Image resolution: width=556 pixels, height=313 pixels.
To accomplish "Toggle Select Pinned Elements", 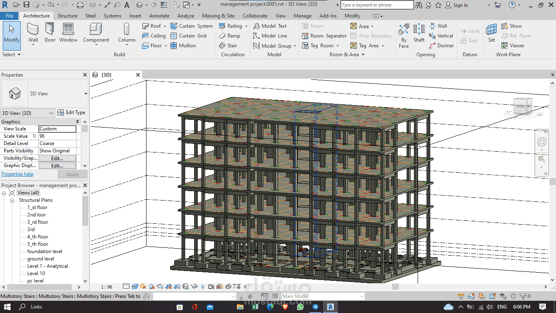I will point(482,296).
